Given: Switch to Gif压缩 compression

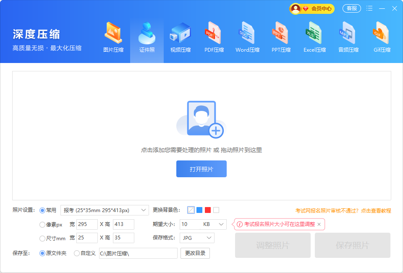Looking at the screenshot, I should [382, 38].
